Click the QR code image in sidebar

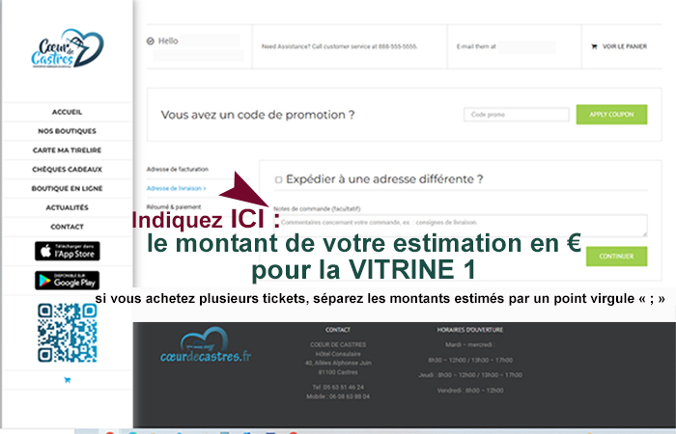tap(67, 332)
